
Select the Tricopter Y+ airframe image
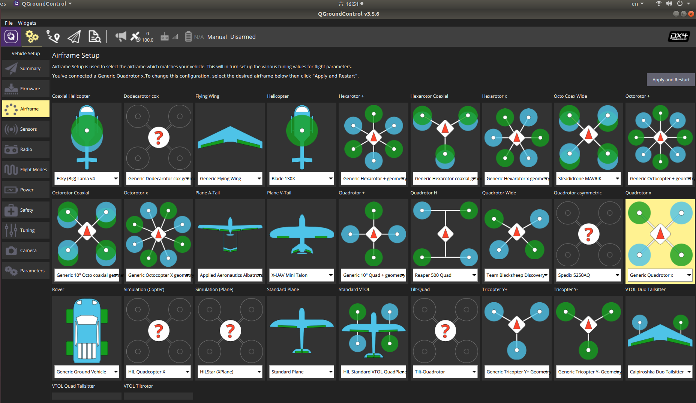coord(517,330)
